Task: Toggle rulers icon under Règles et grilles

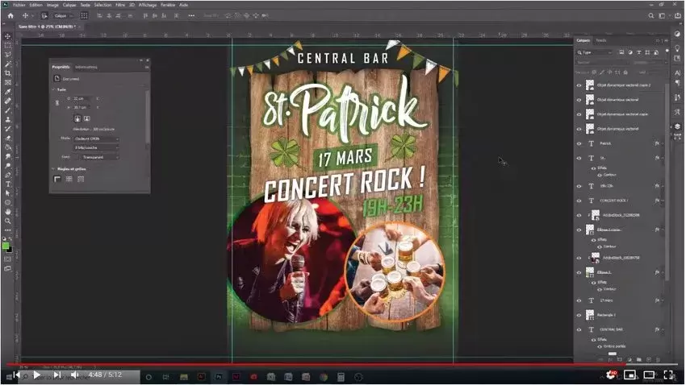Action: coord(57,179)
